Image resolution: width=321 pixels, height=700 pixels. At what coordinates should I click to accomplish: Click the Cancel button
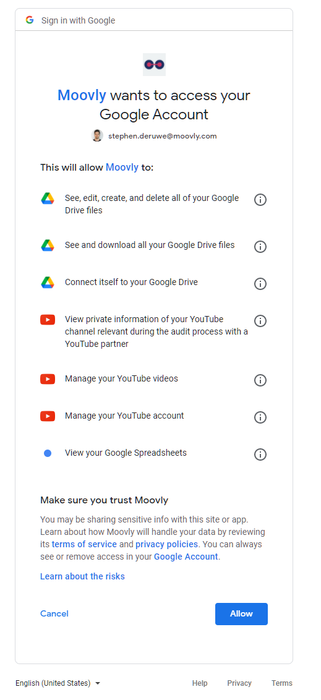pos(54,614)
